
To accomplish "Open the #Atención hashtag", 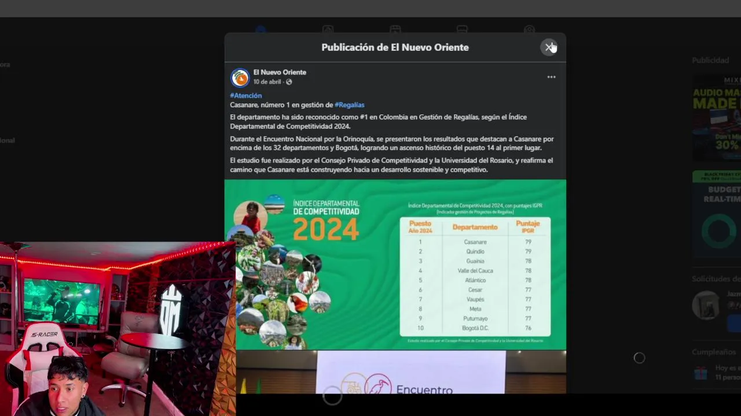I will (246, 96).
